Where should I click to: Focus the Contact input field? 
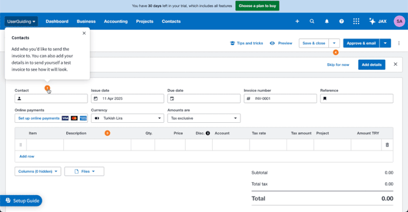tap(51, 98)
